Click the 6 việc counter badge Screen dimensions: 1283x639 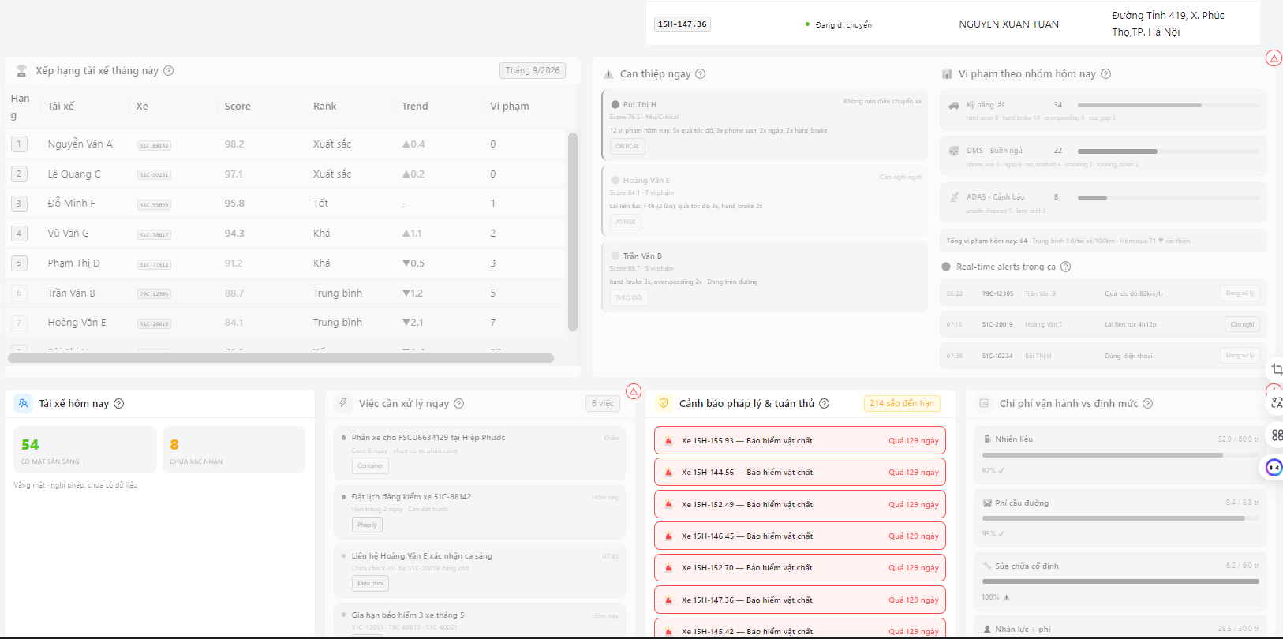click(603, 403)
